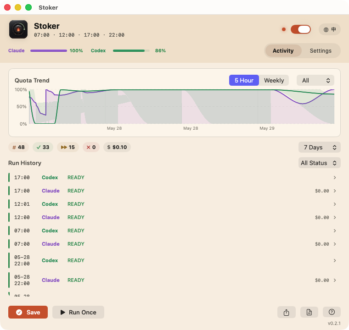Click the v0.2.1 version label
Viewport: 349px width, 330px height.
tap(334, 323)
